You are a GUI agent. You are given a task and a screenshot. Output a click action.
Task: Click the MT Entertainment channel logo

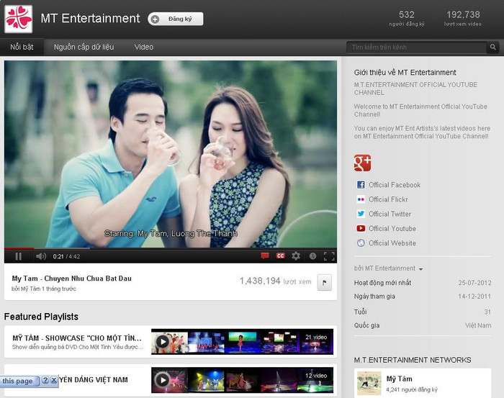(18, 19)
